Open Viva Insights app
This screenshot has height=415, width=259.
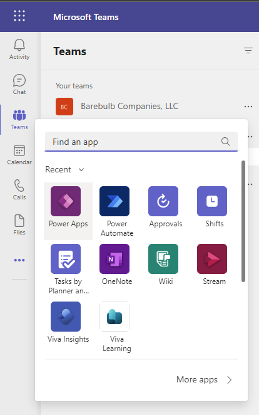[68, 323]
